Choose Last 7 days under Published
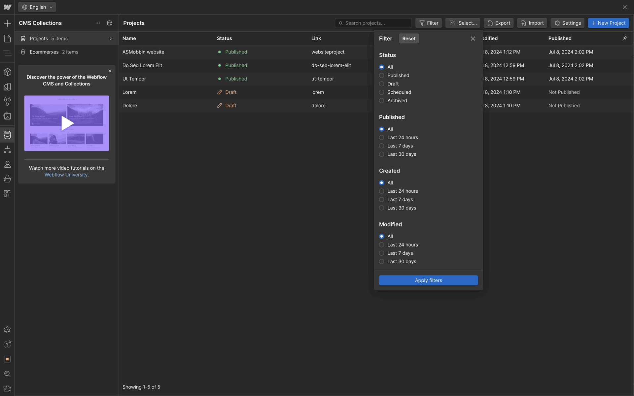Screen dimensions: 634x396 tap(382, 146)
